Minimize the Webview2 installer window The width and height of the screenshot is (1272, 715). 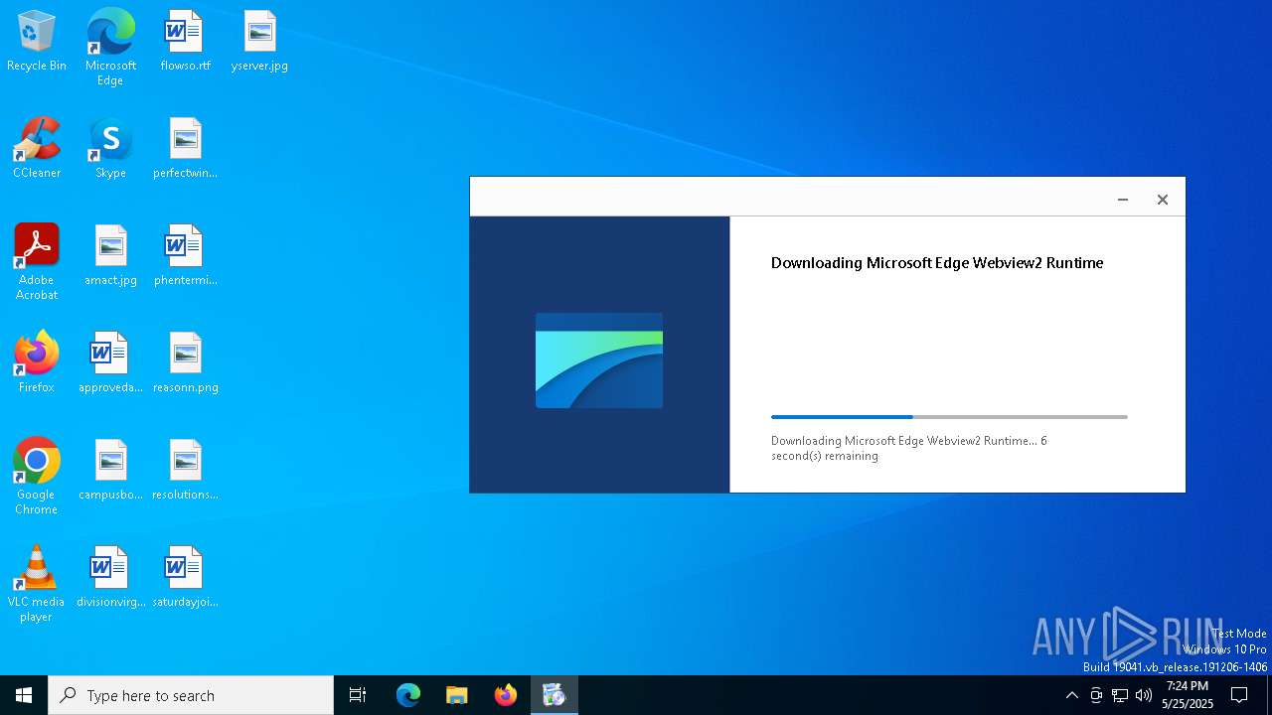click(1123, 200)
